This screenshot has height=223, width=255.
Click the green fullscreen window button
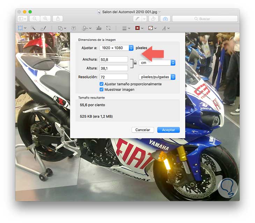coord(30,12)
